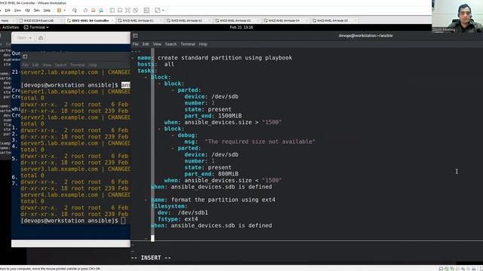Switch to the Home tab
Image resolution: width=483 pixels, height=271 pixels.
pyautogui.click(x=5, y=20)
